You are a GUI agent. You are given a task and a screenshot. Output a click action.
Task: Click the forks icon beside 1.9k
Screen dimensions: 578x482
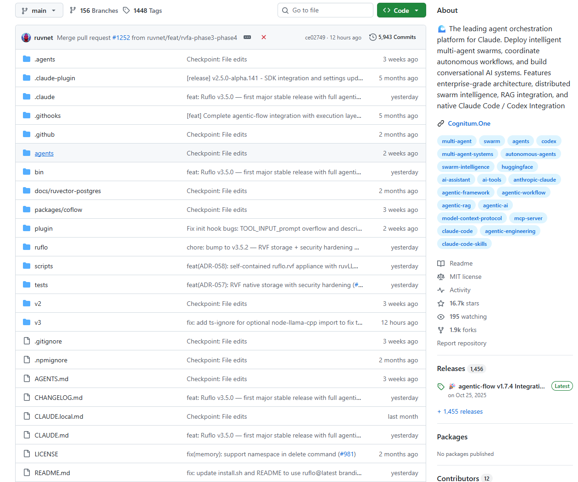[441, 330]
